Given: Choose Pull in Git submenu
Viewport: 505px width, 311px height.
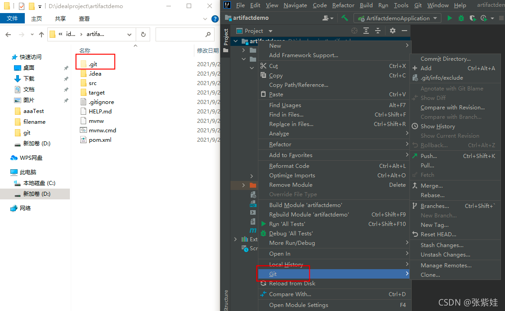Looking at the screenshot, I should point(455,165).
